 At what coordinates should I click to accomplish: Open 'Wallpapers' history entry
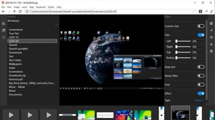pyautogui.click(x=15, y=64)
